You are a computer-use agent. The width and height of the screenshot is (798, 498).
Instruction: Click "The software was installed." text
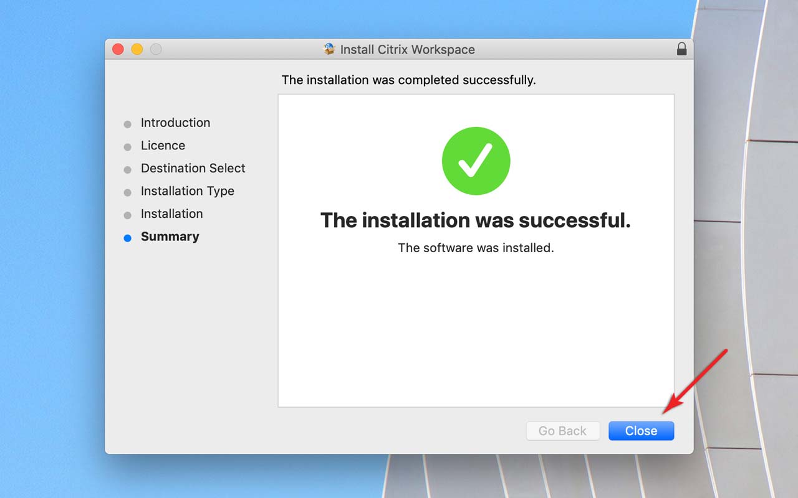tap(476, 248)
